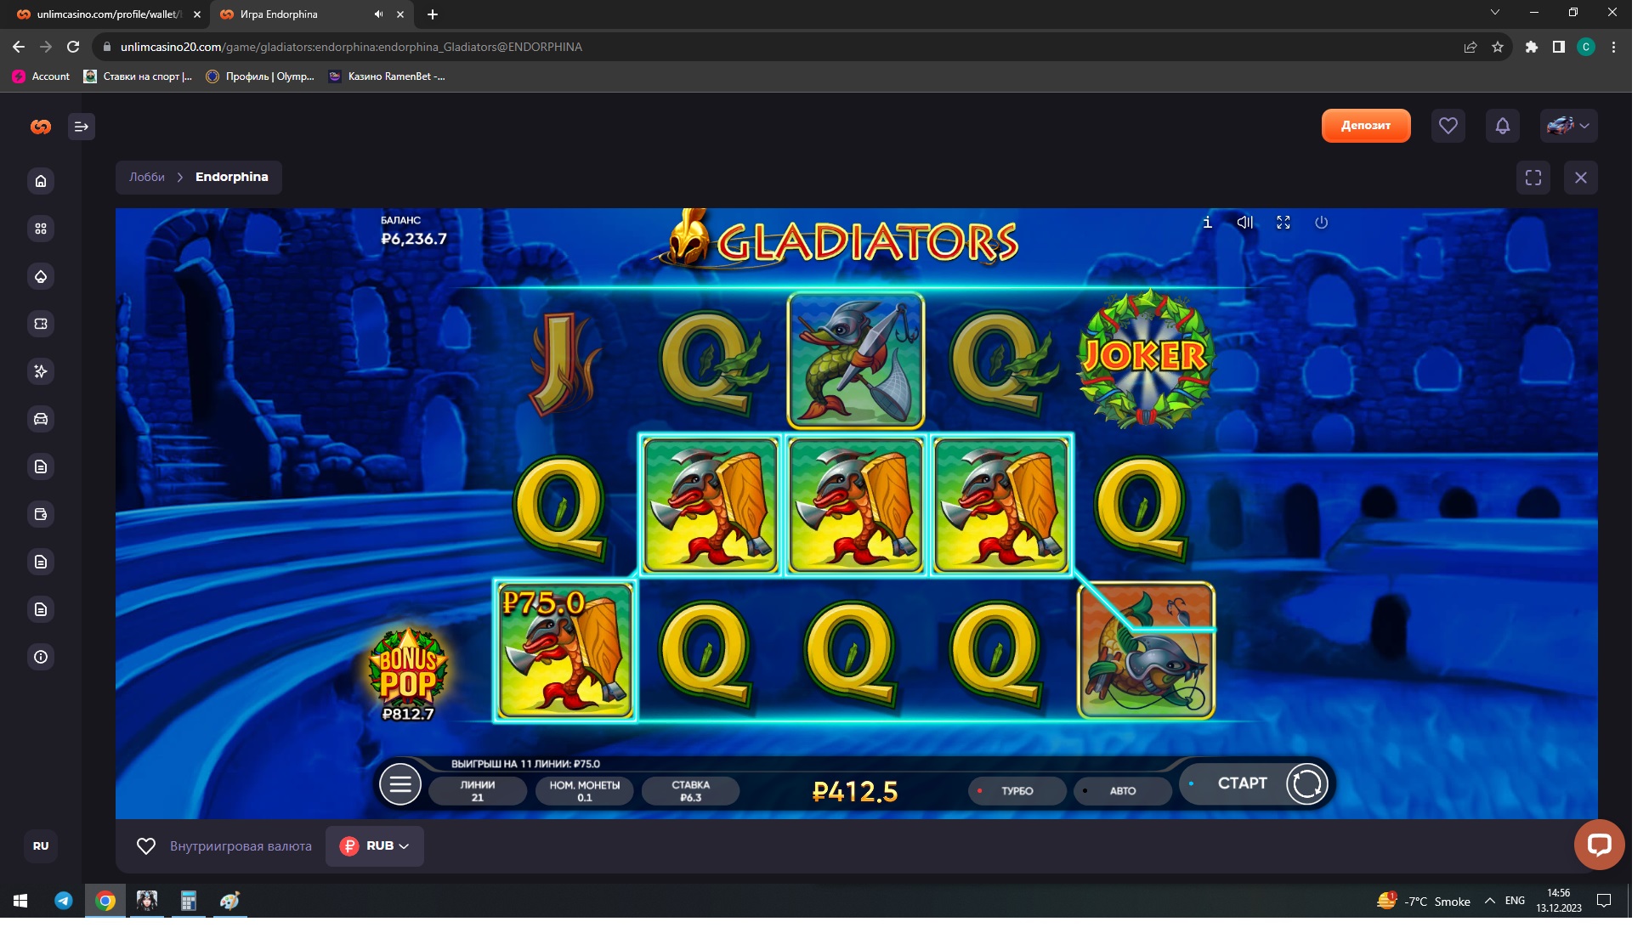Open the СТАВКА bet setting
The height and width of the screenshot is (933, 1649).
click(x=690, y=790)
